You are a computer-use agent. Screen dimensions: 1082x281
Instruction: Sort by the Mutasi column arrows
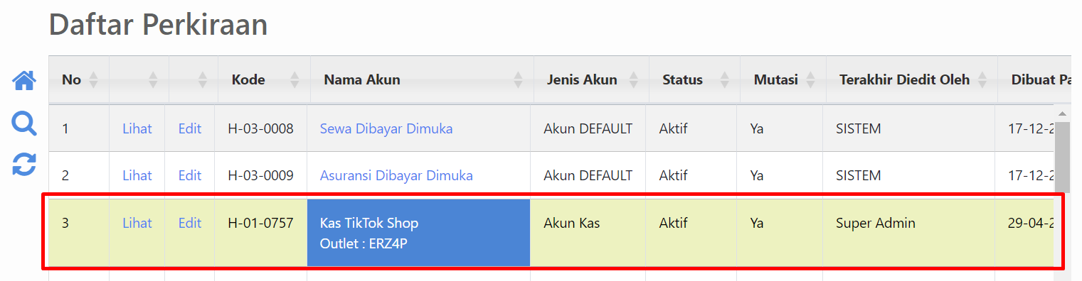click(x=810, y=80)
